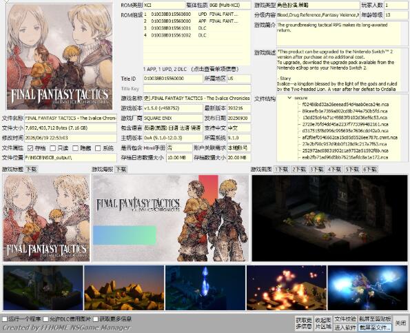Open the fire explosion screenshot thumbnail
The height and width of the screenshot is (333, 410).
tap(287, 287)
